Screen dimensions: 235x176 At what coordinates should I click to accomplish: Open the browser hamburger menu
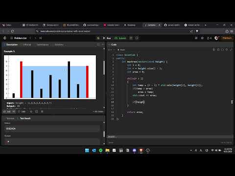coord(232,31)
